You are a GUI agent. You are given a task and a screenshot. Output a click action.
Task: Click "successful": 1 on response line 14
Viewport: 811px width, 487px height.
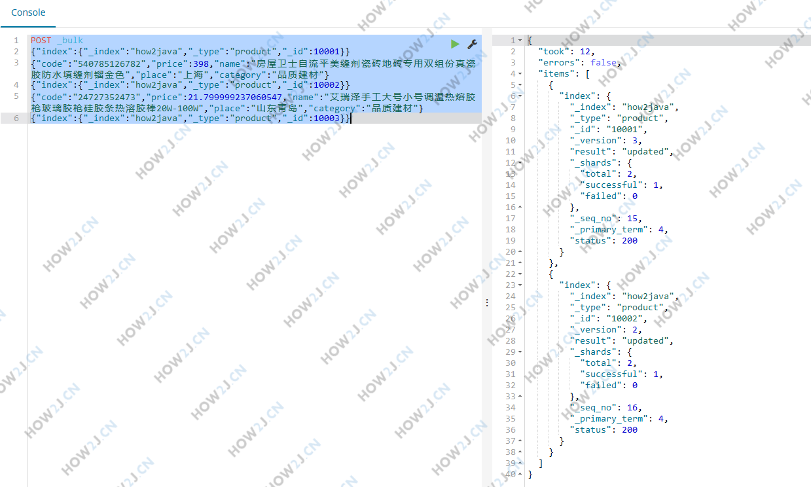click(x=621, y=185)
